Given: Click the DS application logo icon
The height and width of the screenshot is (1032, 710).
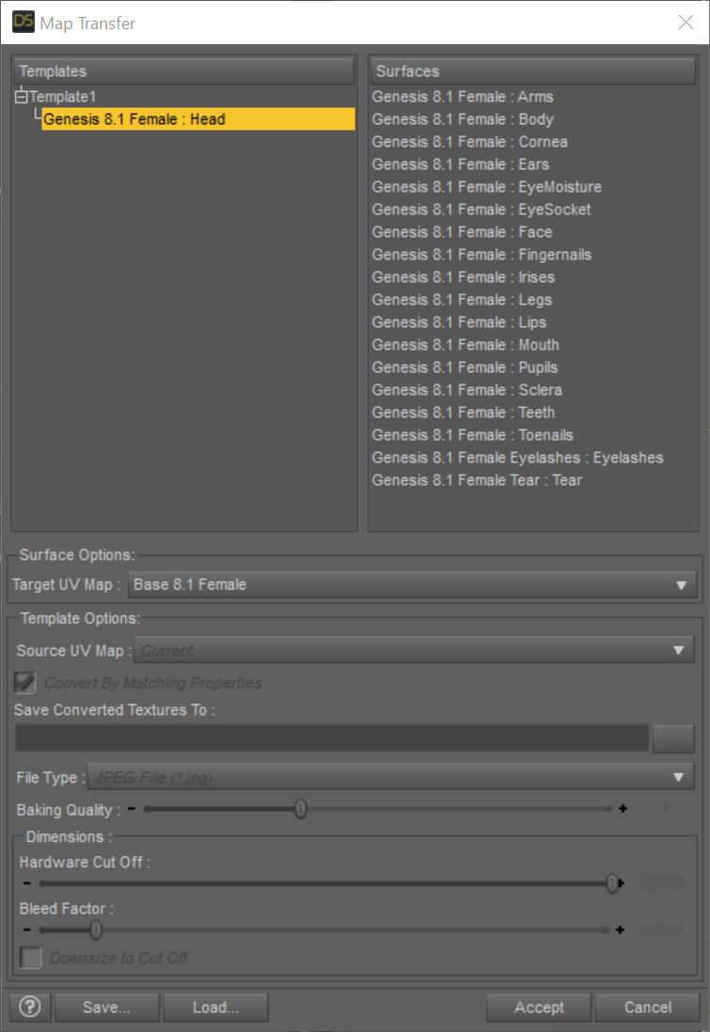Looking at the screenshot, I should pyautogui.click(x=24, y=21).
